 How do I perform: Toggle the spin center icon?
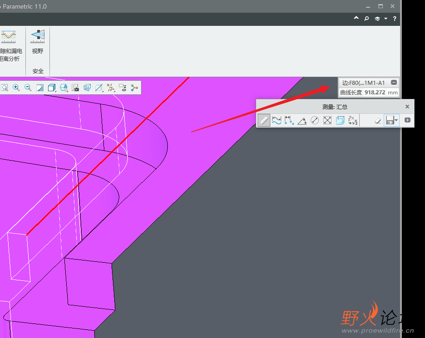coord(134,88)
